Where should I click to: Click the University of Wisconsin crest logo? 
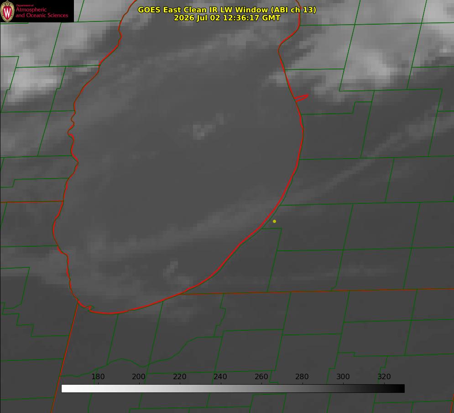[x=7, y=11]
